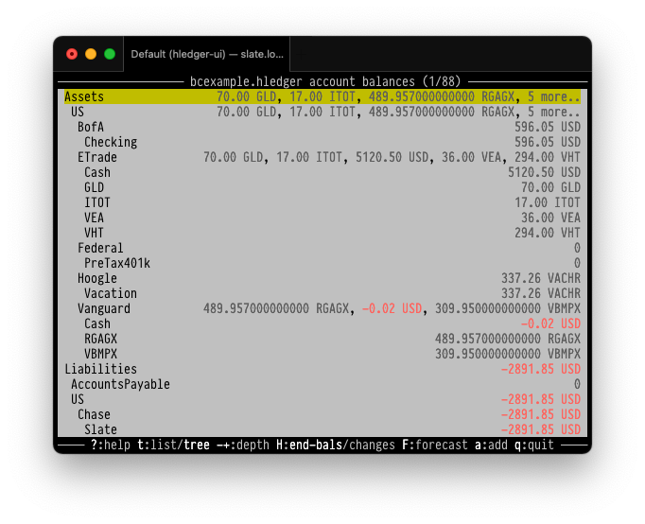Click the GLD account under ETrade
The height and width of the screenshot is (524, 645).
point(96,187)
